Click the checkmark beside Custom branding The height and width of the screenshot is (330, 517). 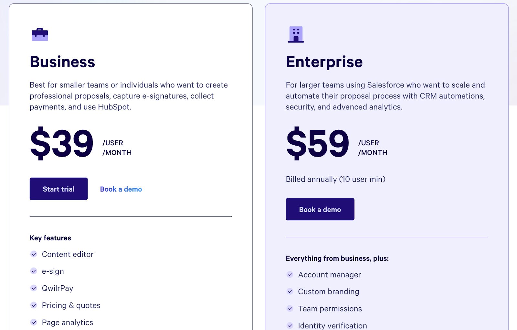[x=290, y=291]
